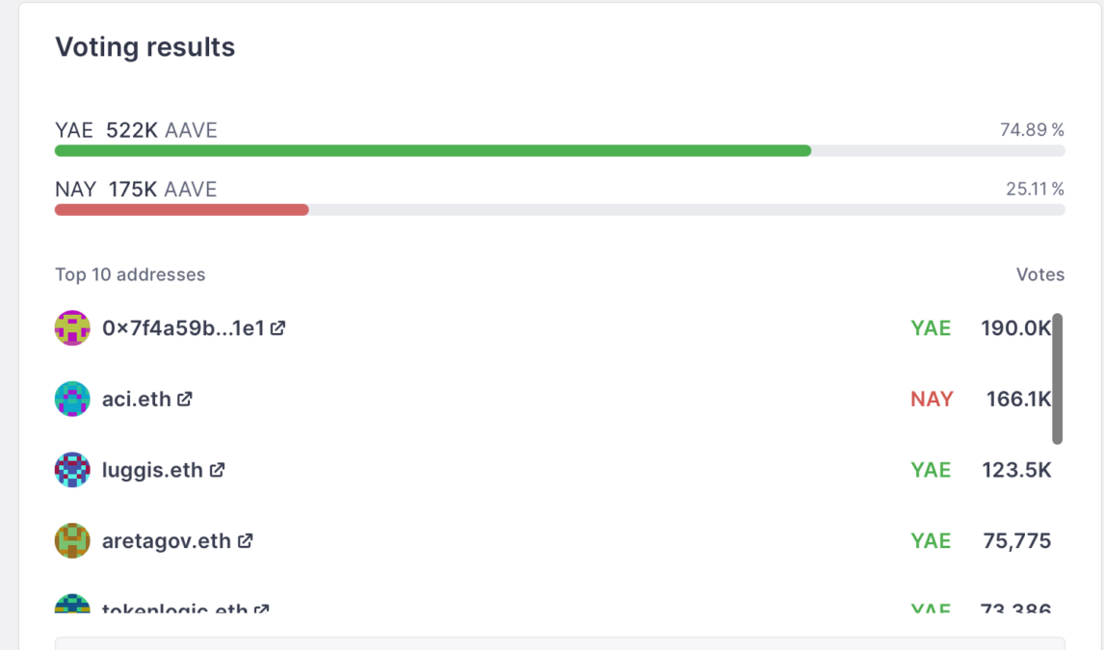Open external link icon next to luggis.eth
This screenshot has width=1104, height=650.
pos(218,470)
